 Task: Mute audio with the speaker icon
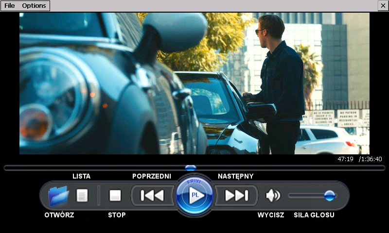(x=273, y=196)
